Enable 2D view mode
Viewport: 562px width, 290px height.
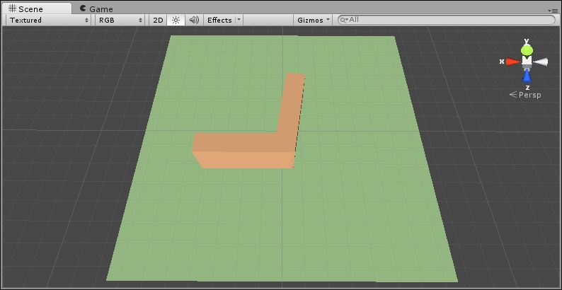pos(159,20)
